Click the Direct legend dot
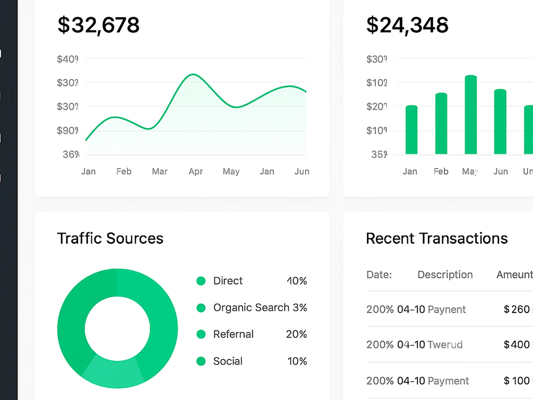Image resolution: width=533 pixels, height=400 pixels. click(x=201, y=281)
